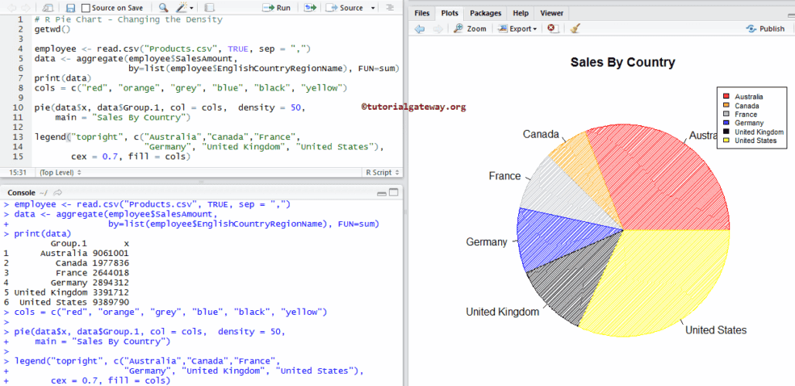Open the (Top Level) scope selector
The image size is (795, 386).
click(x=60, y=172)
